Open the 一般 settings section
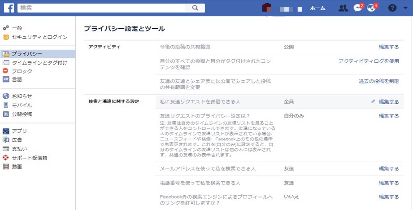The width and height of the screenshot is (413, 210). coord(17,28)
